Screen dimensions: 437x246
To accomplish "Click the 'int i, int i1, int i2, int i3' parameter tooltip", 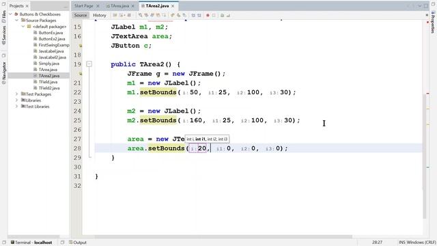I will (207, 139).
